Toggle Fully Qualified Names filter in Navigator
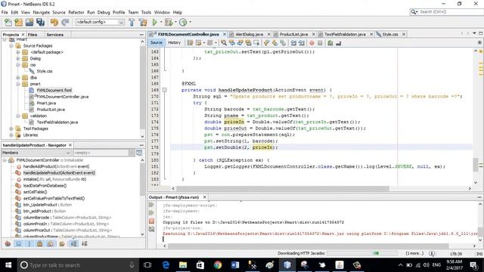 coord(62,243)
